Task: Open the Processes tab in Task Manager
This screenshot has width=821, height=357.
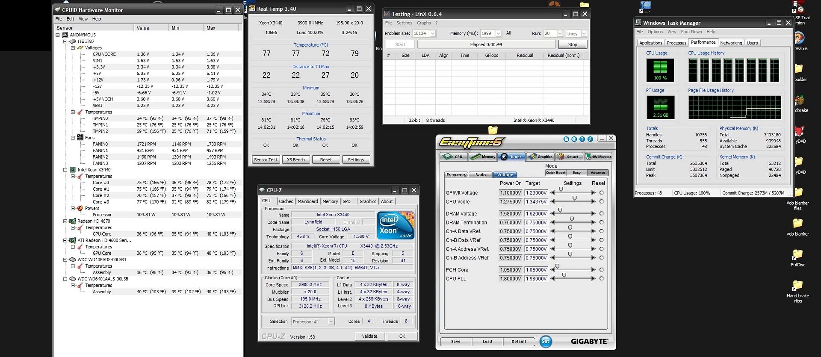Action: [676, 43]
